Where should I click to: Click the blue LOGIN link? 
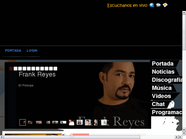point(32,51)
